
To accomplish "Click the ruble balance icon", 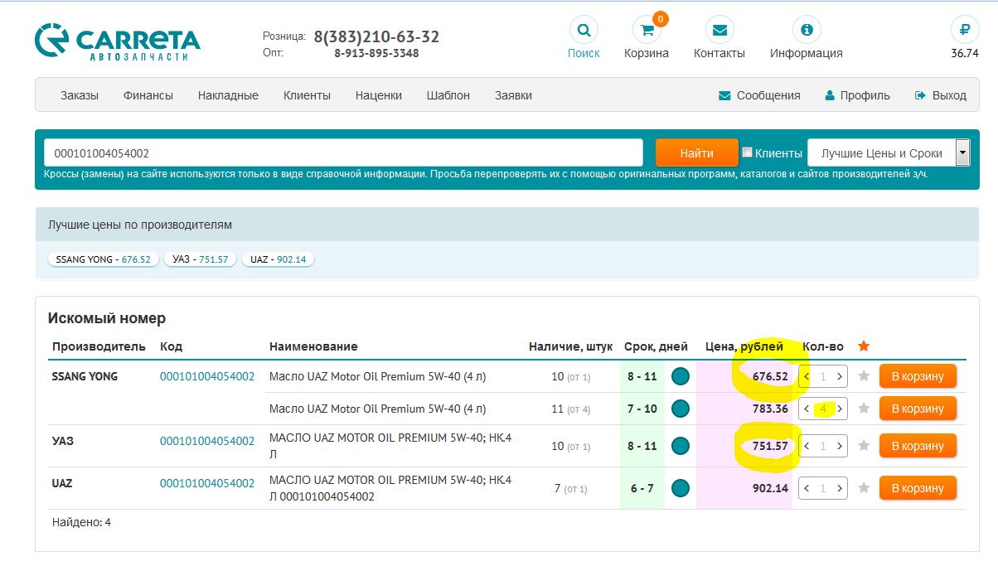I will click(964, 31).
